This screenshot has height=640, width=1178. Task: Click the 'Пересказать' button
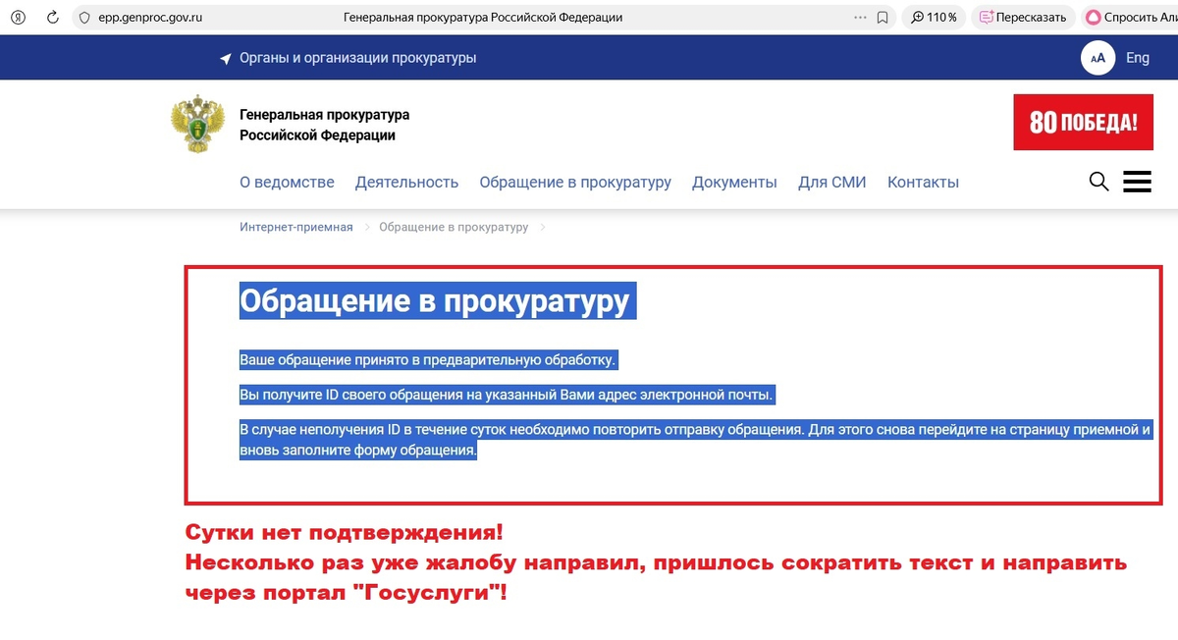[1023, 18]
